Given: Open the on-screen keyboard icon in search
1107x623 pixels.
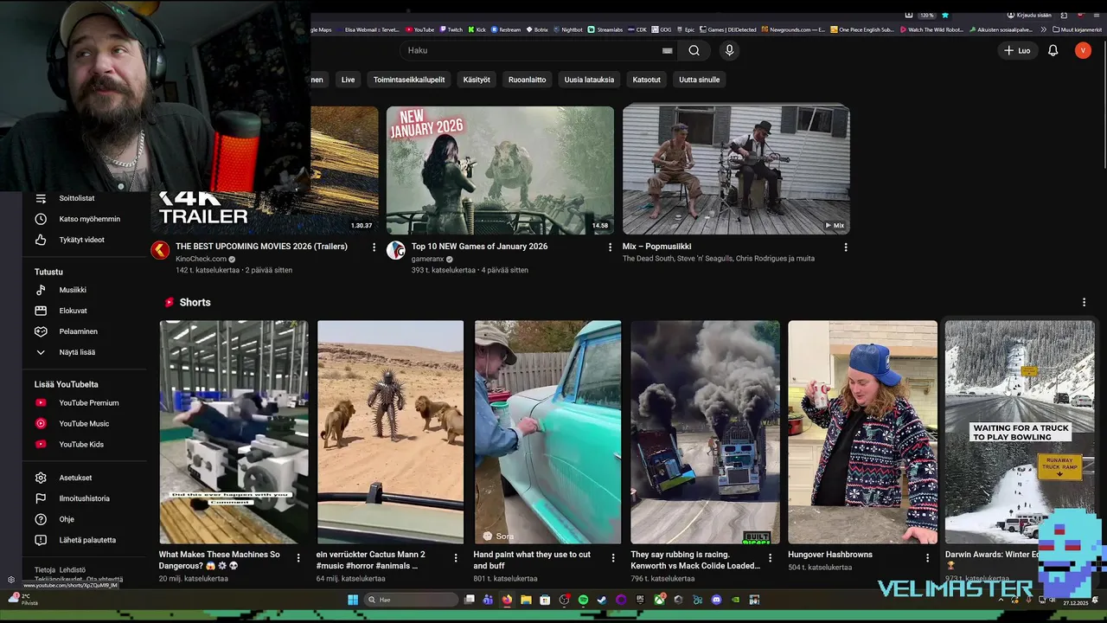Looking at the screenshot, I should click(x=667, y=51).
